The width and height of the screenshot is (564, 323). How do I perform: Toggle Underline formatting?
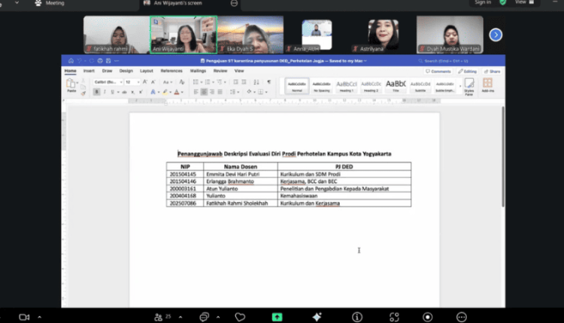click(x=113, y=92)
